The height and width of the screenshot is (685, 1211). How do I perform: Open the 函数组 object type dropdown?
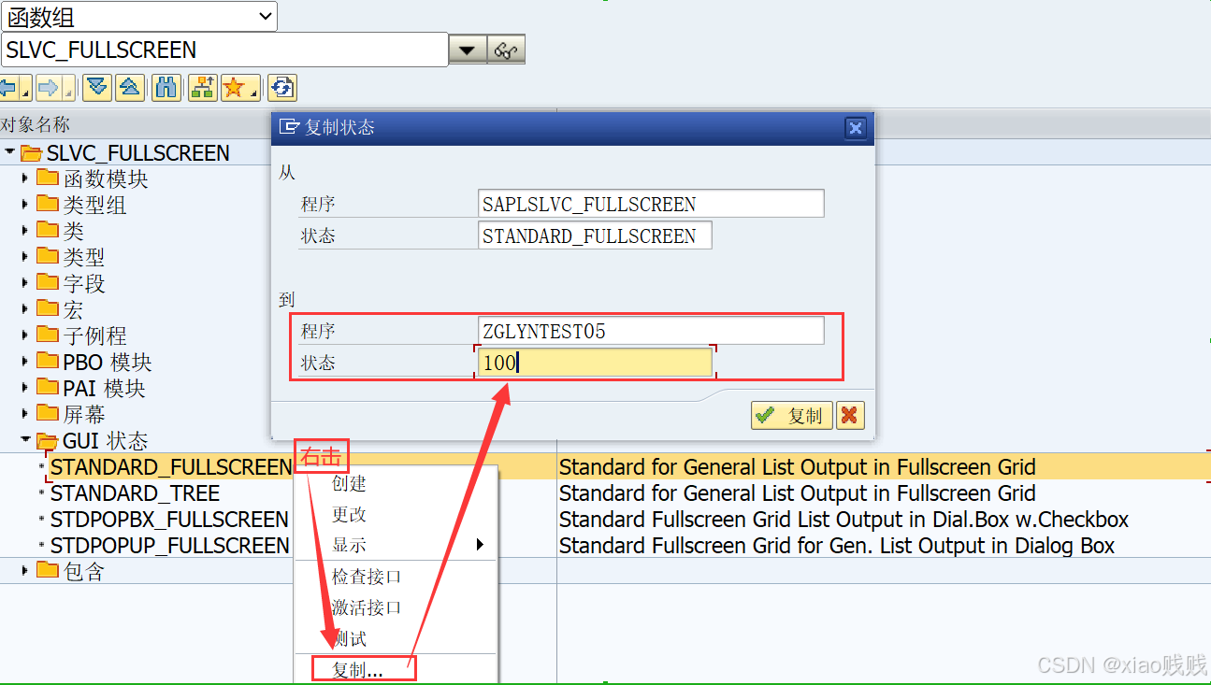(x=265, y=16)
